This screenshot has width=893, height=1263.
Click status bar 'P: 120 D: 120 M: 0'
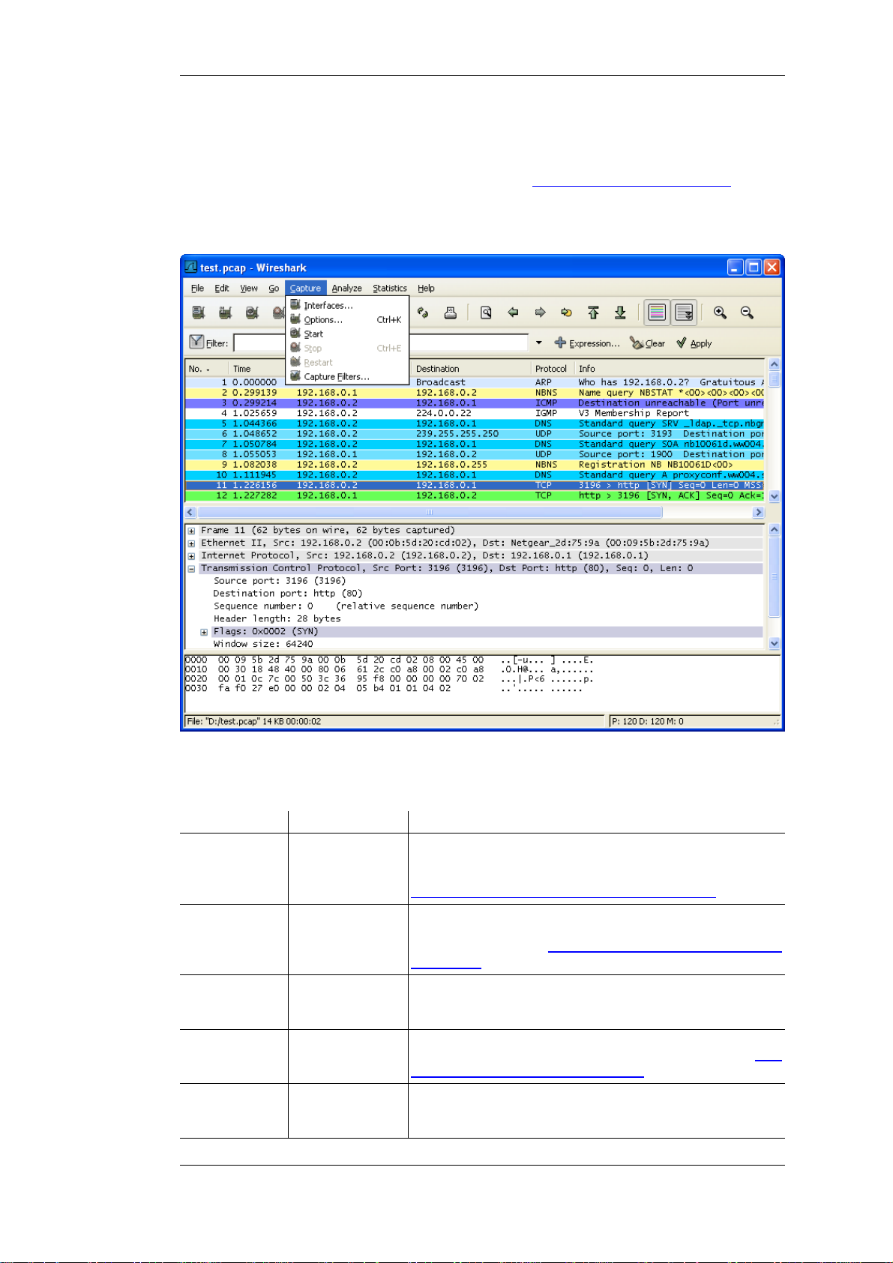pyautogui.click(x=648, y=722)
